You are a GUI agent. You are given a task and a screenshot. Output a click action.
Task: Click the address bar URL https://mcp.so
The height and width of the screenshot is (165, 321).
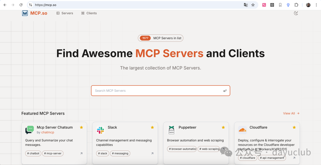pos(45,5)
